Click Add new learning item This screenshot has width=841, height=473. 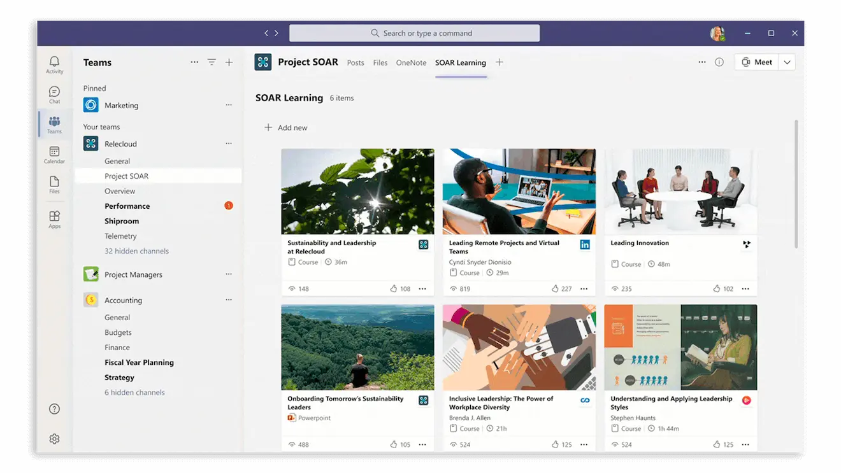click(x=286, y=127)
